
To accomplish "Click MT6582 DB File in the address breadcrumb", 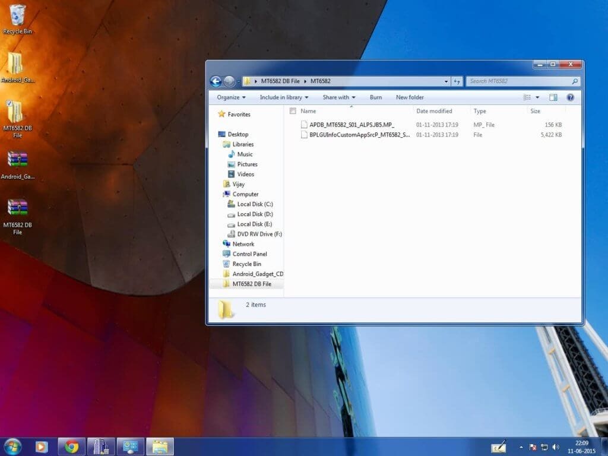I will [x=280, y=81].
